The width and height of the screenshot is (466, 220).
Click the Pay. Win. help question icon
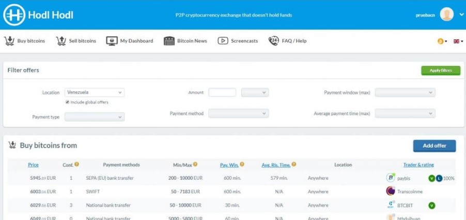click(x=242, y=164)
